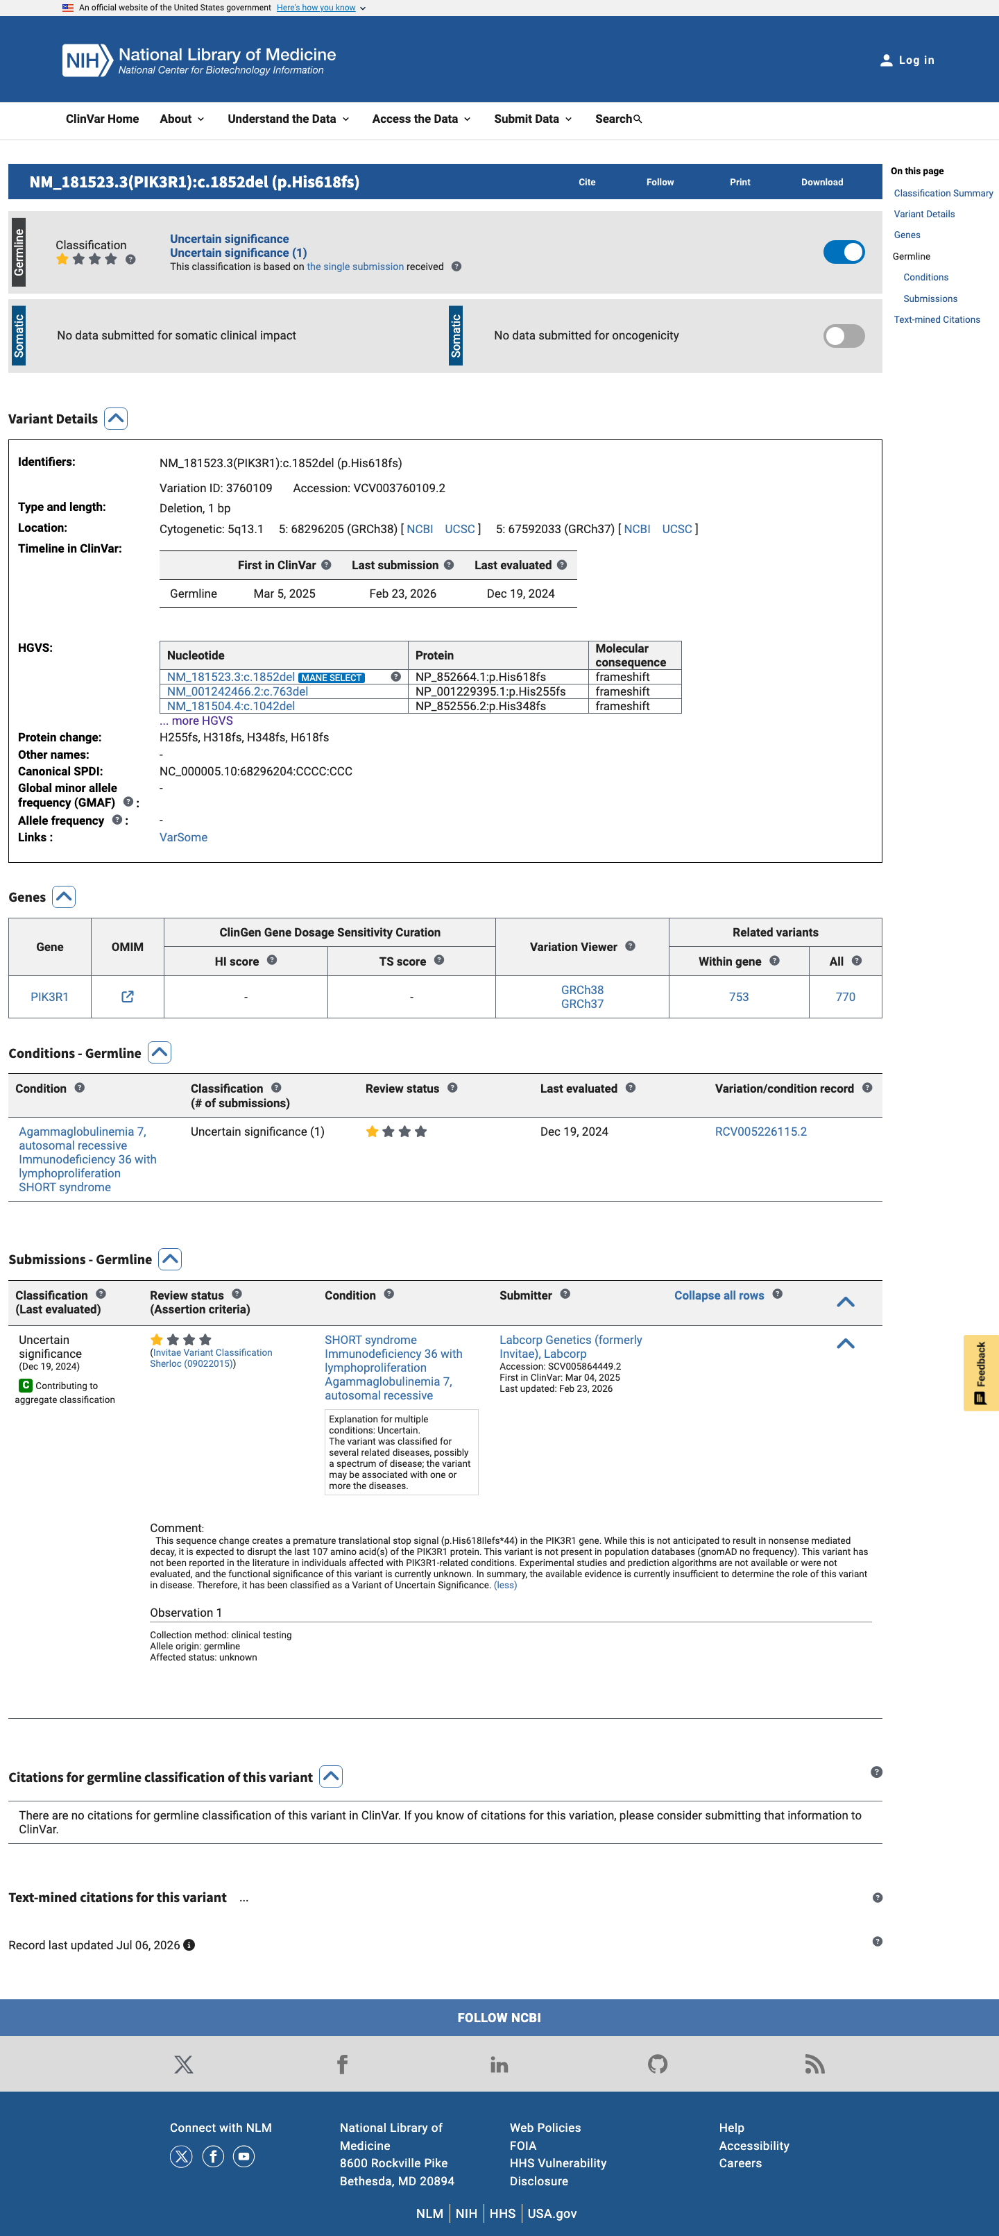Click (less) to shorten the comment
This screenshot has height=2236, width=999.
(x=505, y=1585)
